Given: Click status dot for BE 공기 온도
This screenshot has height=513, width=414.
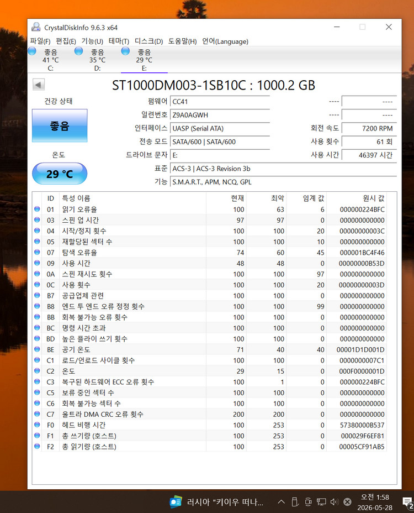Looking at the screenshot, I should 37,349.
